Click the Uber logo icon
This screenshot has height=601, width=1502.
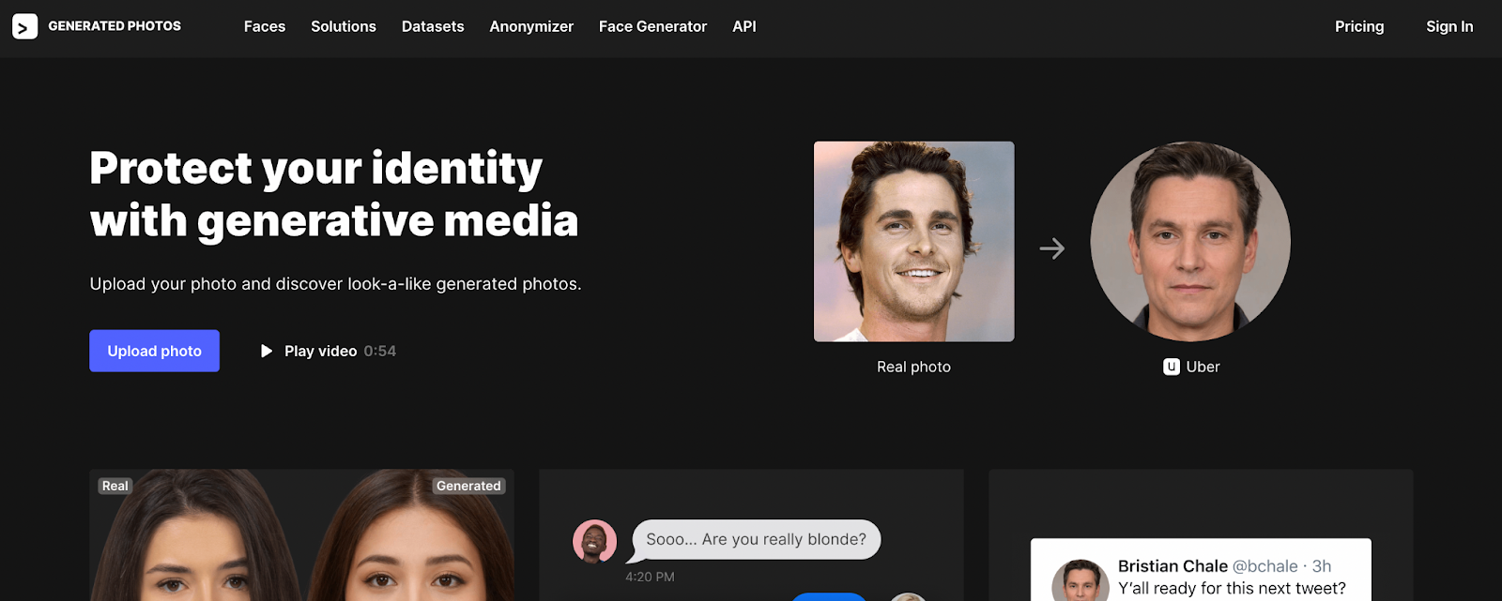(1172, 367)
